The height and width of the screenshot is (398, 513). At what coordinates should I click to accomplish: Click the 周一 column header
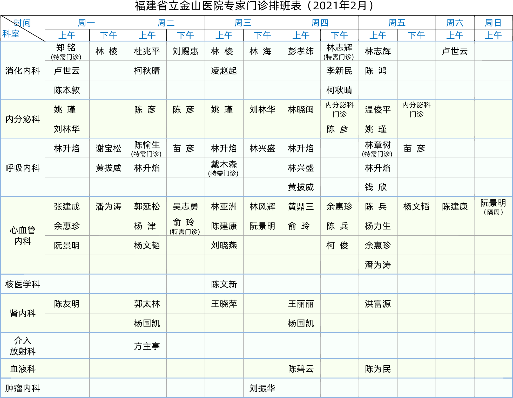pos(86,23)
